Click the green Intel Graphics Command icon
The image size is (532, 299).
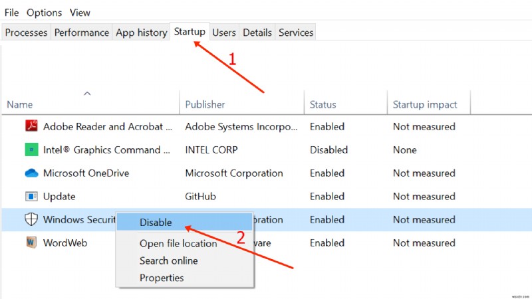(31, 149)
